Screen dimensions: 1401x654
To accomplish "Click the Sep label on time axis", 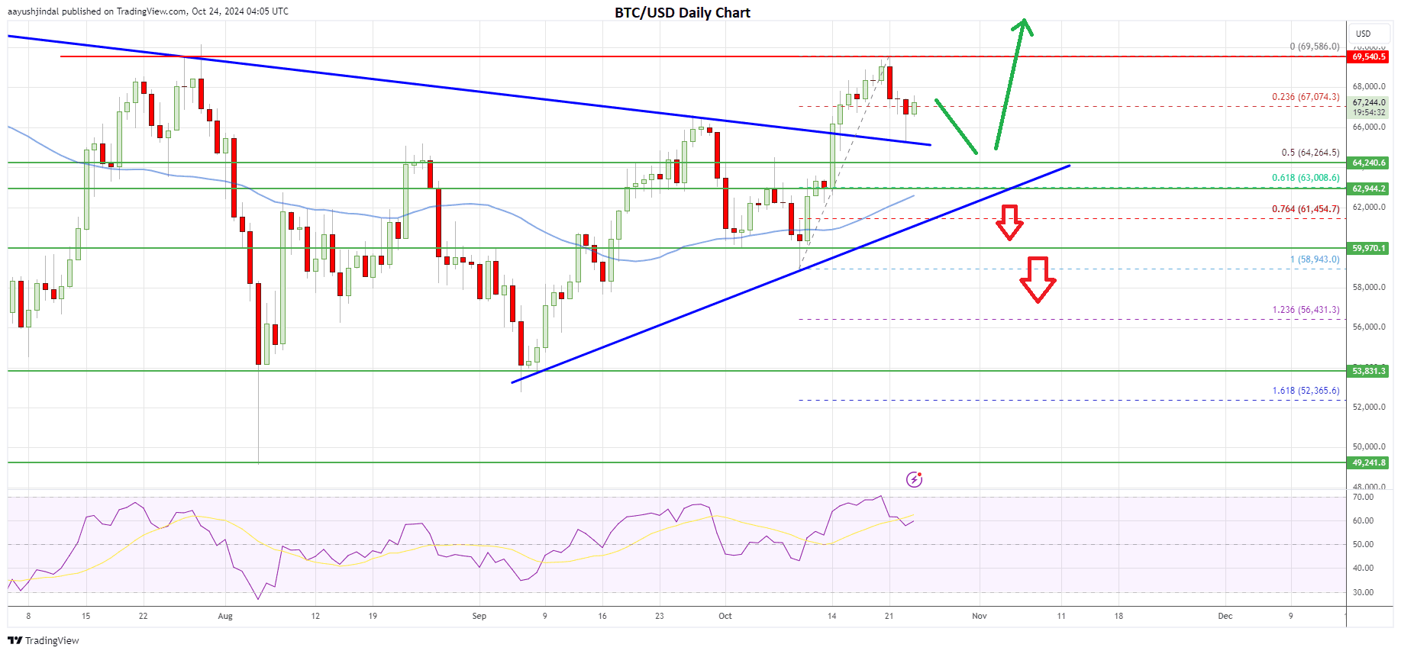I will coord(479,616).
